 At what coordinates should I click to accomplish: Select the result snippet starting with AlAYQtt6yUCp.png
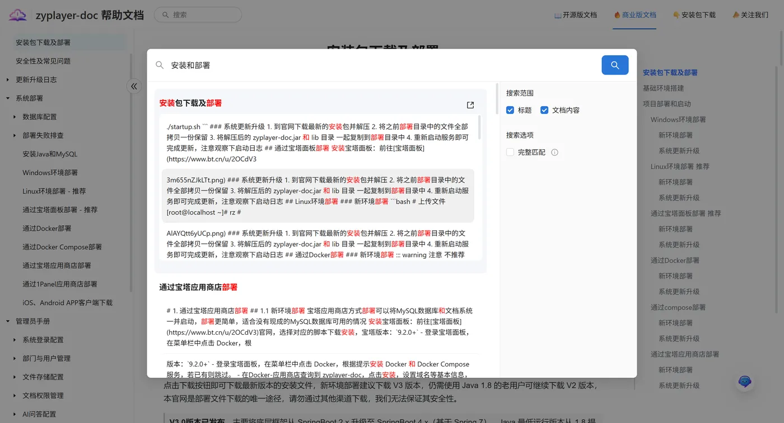(x=318, y=244)
